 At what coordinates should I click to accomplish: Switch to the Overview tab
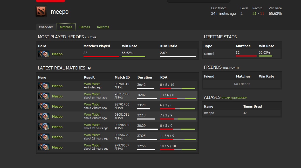(46, 27)
